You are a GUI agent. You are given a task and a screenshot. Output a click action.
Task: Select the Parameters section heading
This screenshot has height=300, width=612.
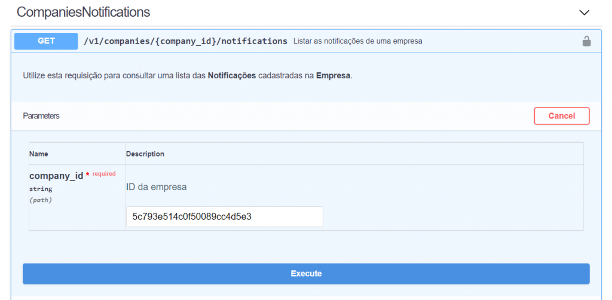click(41, 116)
